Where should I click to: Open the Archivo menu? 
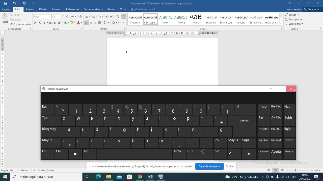(x=6, y=9)
